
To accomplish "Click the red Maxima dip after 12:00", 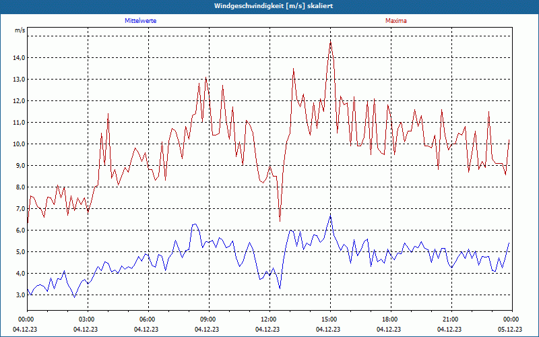I will click(x=280, y=221).
